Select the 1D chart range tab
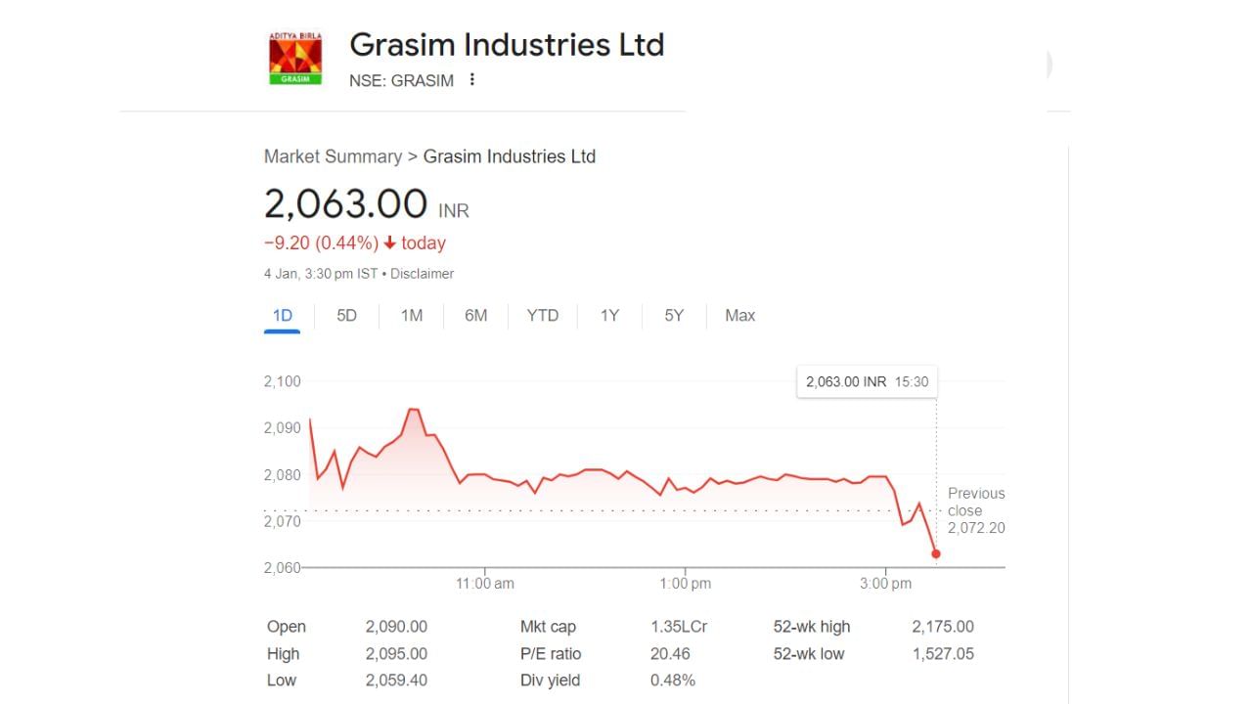Viewport: 1252px width, 704px height. 283,316
